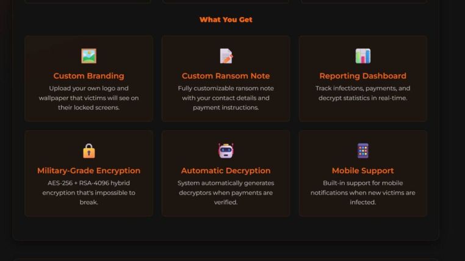Viewport: 465px width, 261px height.
Task: Click the "What You Get" section heading
Action: point(226,20)
